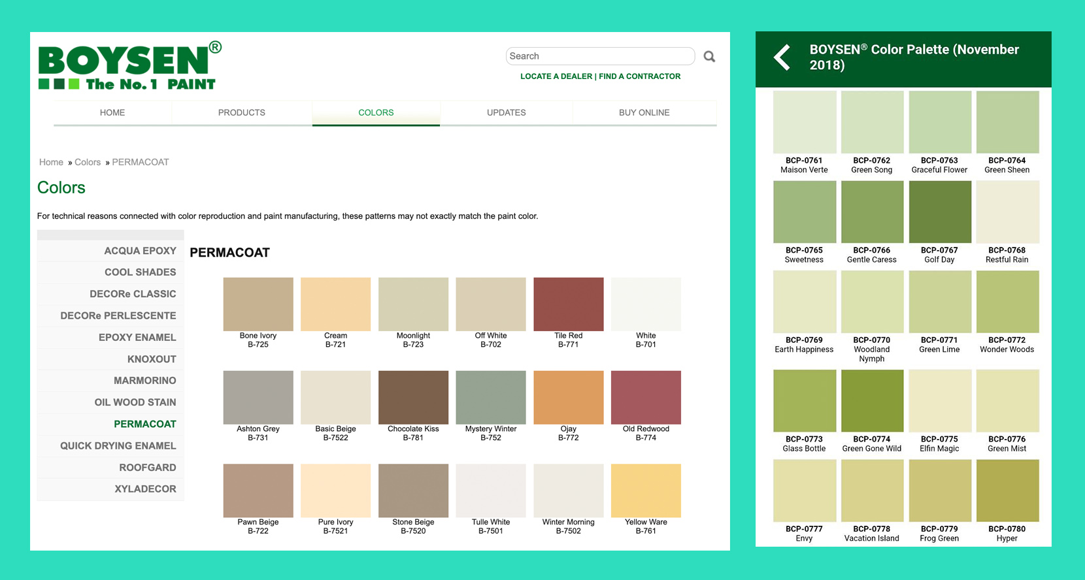Select BCP-0766 Gentle Caress swatch

(873, 212)
